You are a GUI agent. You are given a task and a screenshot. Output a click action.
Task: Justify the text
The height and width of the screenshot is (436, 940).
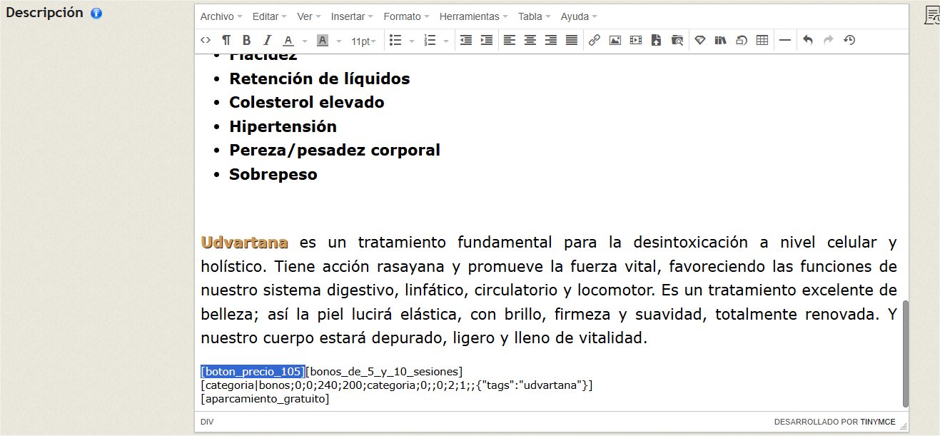click(572, 41)
